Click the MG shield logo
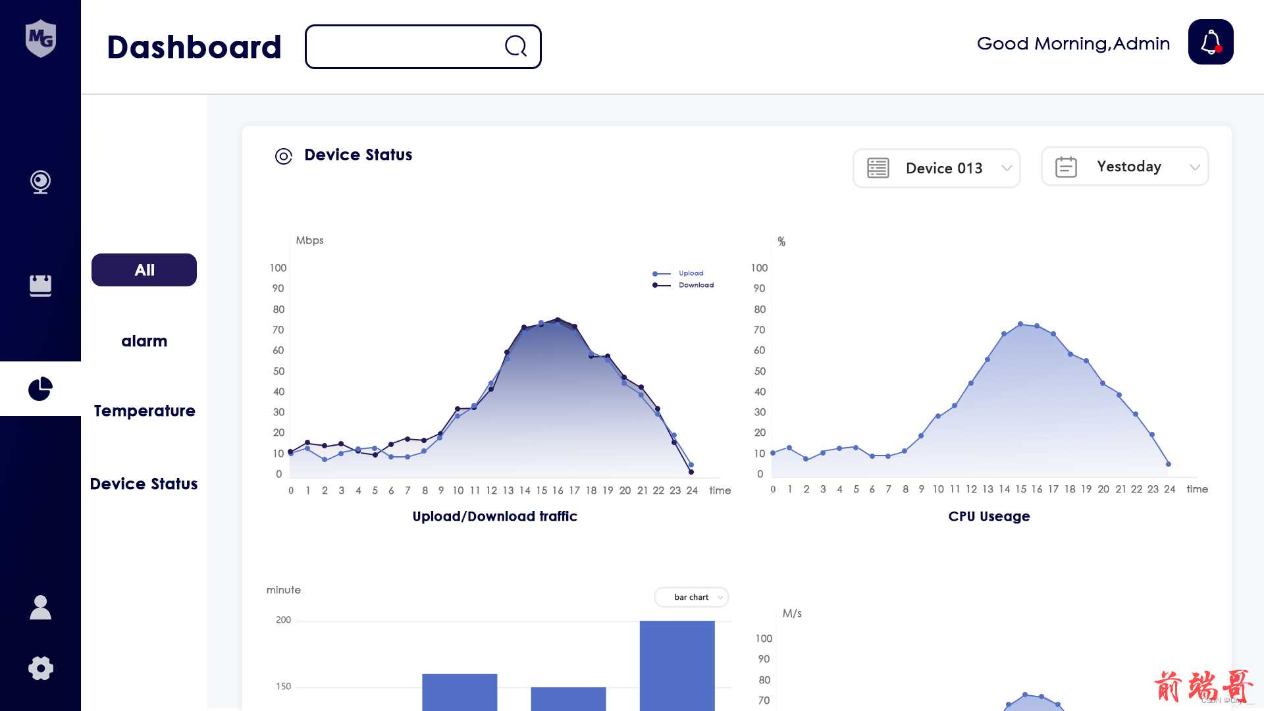 40,38
